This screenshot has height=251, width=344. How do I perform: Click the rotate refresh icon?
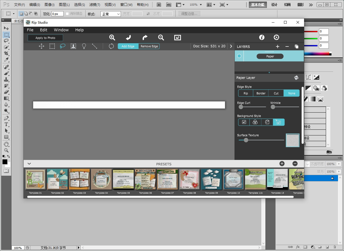111,46
